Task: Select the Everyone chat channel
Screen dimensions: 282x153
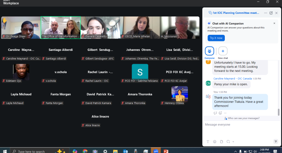Action: point(209,51)
